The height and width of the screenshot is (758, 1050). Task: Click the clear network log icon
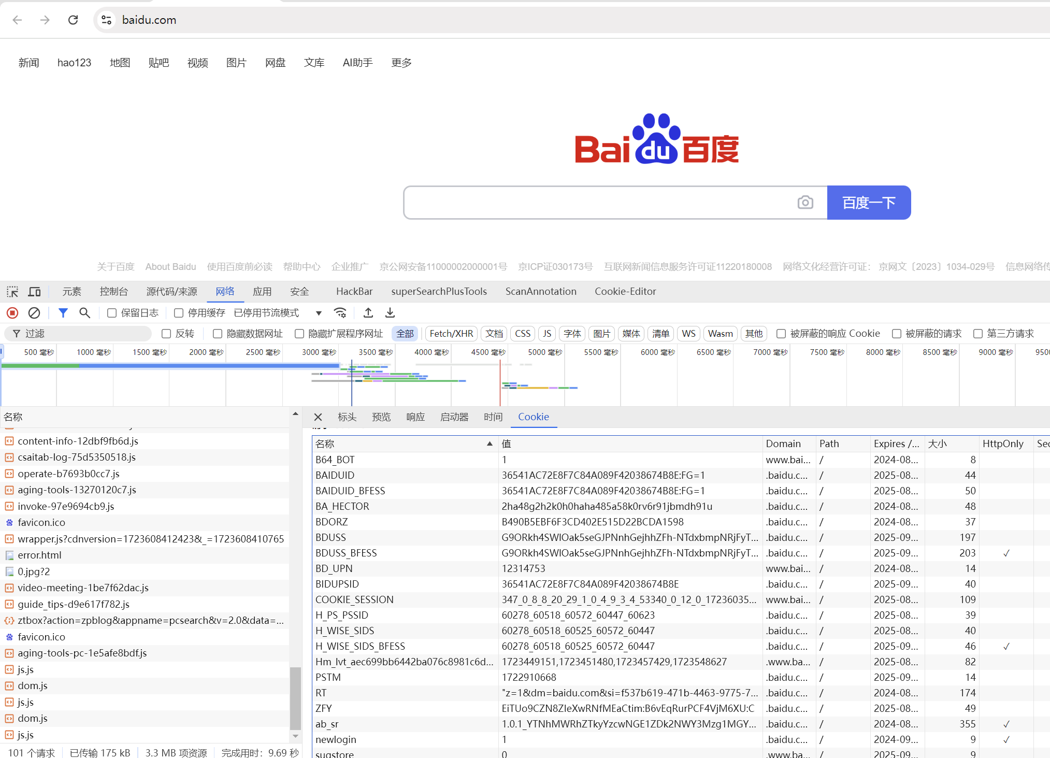34,313
